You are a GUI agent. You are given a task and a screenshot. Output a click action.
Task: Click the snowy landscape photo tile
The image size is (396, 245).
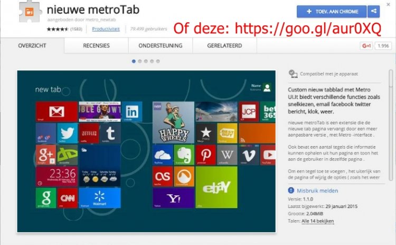(x=216, y=112)
